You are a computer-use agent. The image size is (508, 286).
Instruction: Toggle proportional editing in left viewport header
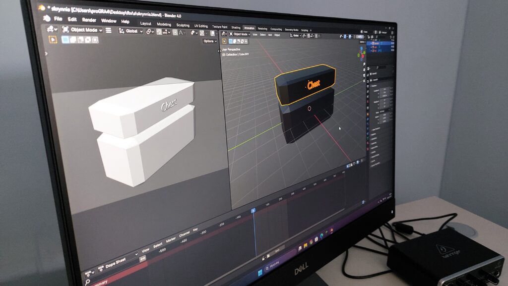click(x=175, y=32)
